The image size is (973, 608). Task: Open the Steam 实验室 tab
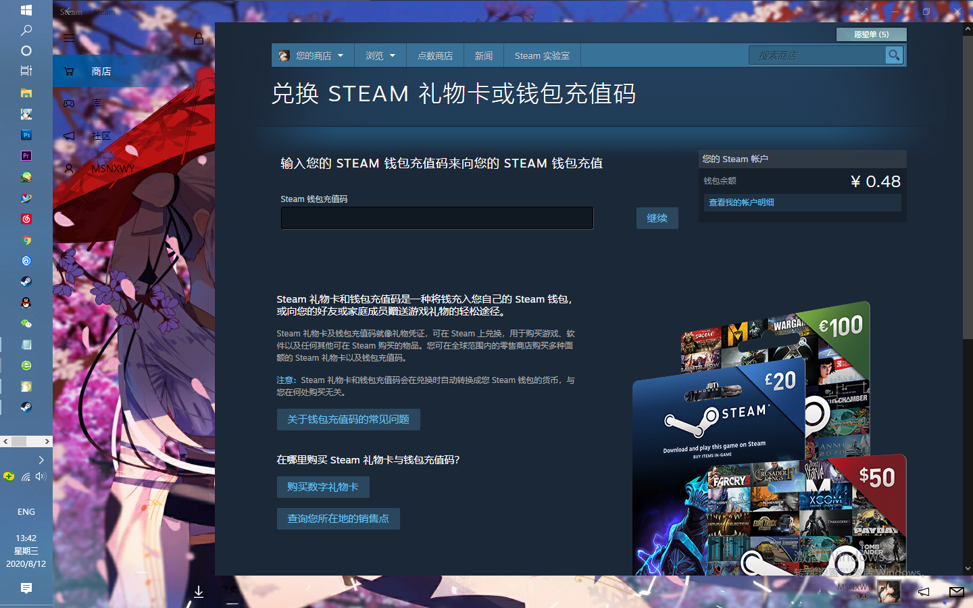tap(542, 55)
